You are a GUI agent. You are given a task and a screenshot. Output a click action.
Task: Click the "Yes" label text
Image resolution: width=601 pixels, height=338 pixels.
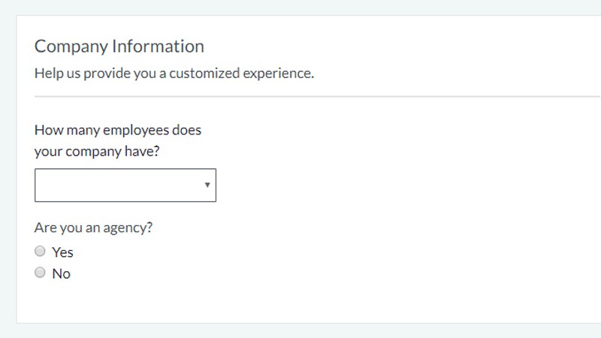coord(62,252)
